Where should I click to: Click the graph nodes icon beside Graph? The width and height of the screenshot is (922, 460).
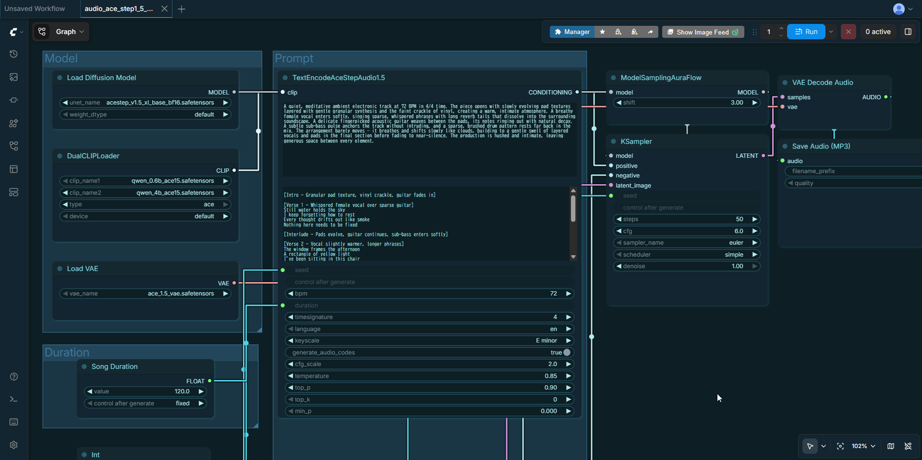(42, 32)
